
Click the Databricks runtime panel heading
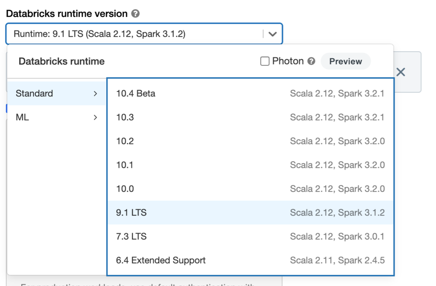[x=62, y=61]
